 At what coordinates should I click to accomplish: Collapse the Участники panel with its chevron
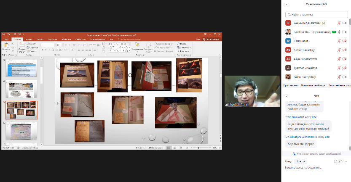tap(287, 4)
